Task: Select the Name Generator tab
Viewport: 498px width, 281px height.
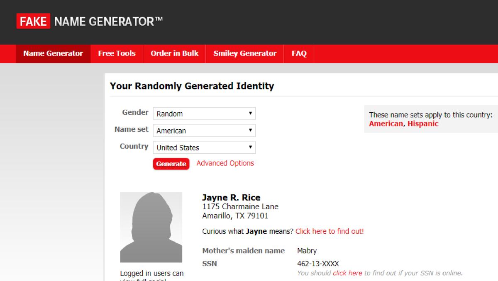Action: (53, 53)
